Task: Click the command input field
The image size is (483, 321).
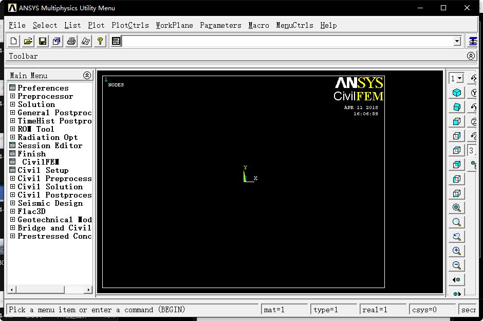Action: click(x=288, y=41)
